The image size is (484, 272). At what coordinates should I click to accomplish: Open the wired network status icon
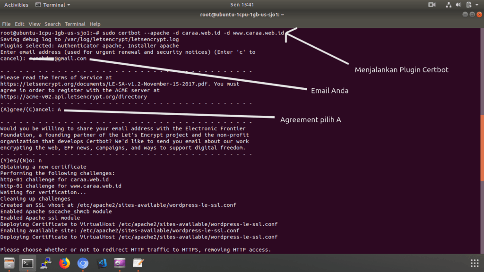click(x=449, y=5)
